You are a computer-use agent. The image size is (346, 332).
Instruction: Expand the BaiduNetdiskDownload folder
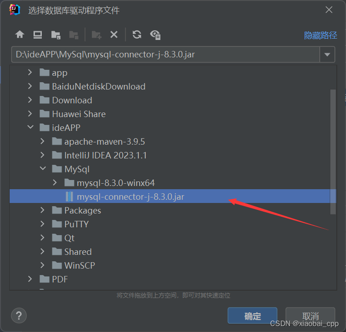coord(30,86)
